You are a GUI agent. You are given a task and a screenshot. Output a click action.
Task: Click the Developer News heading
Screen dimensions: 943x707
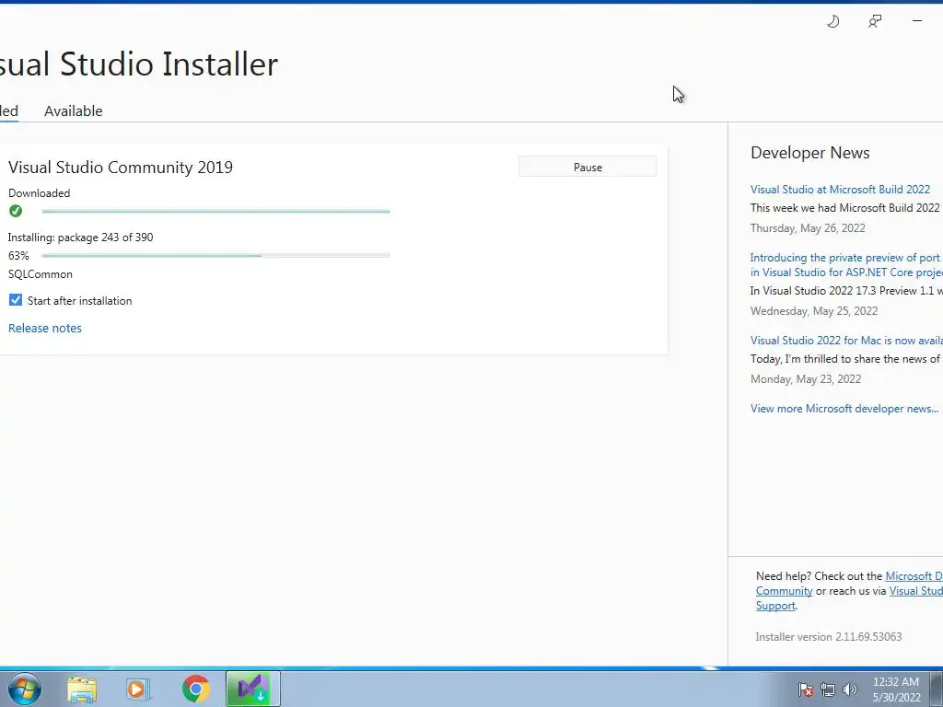pos(810,153)
